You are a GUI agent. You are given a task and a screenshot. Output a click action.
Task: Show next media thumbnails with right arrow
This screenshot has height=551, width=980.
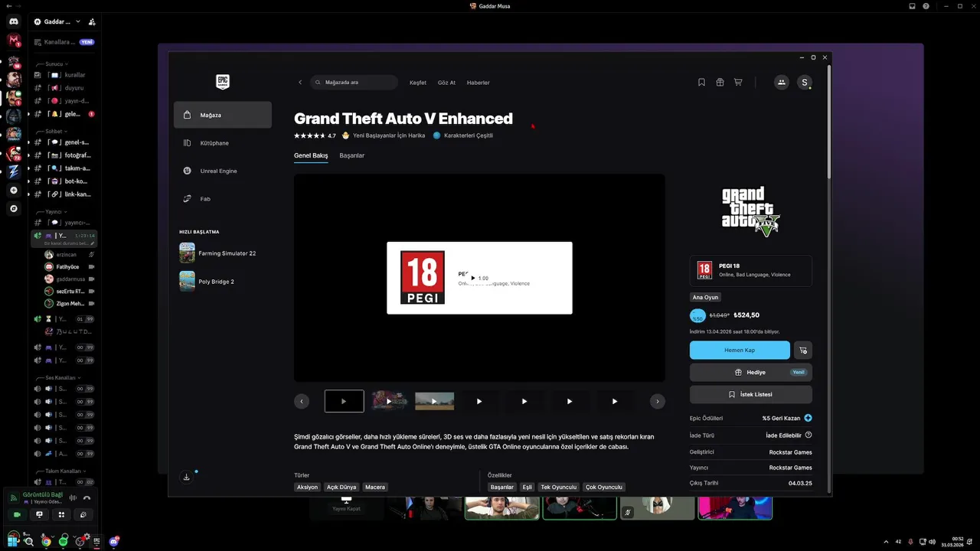pyautogui.click(x=657, y=401)
